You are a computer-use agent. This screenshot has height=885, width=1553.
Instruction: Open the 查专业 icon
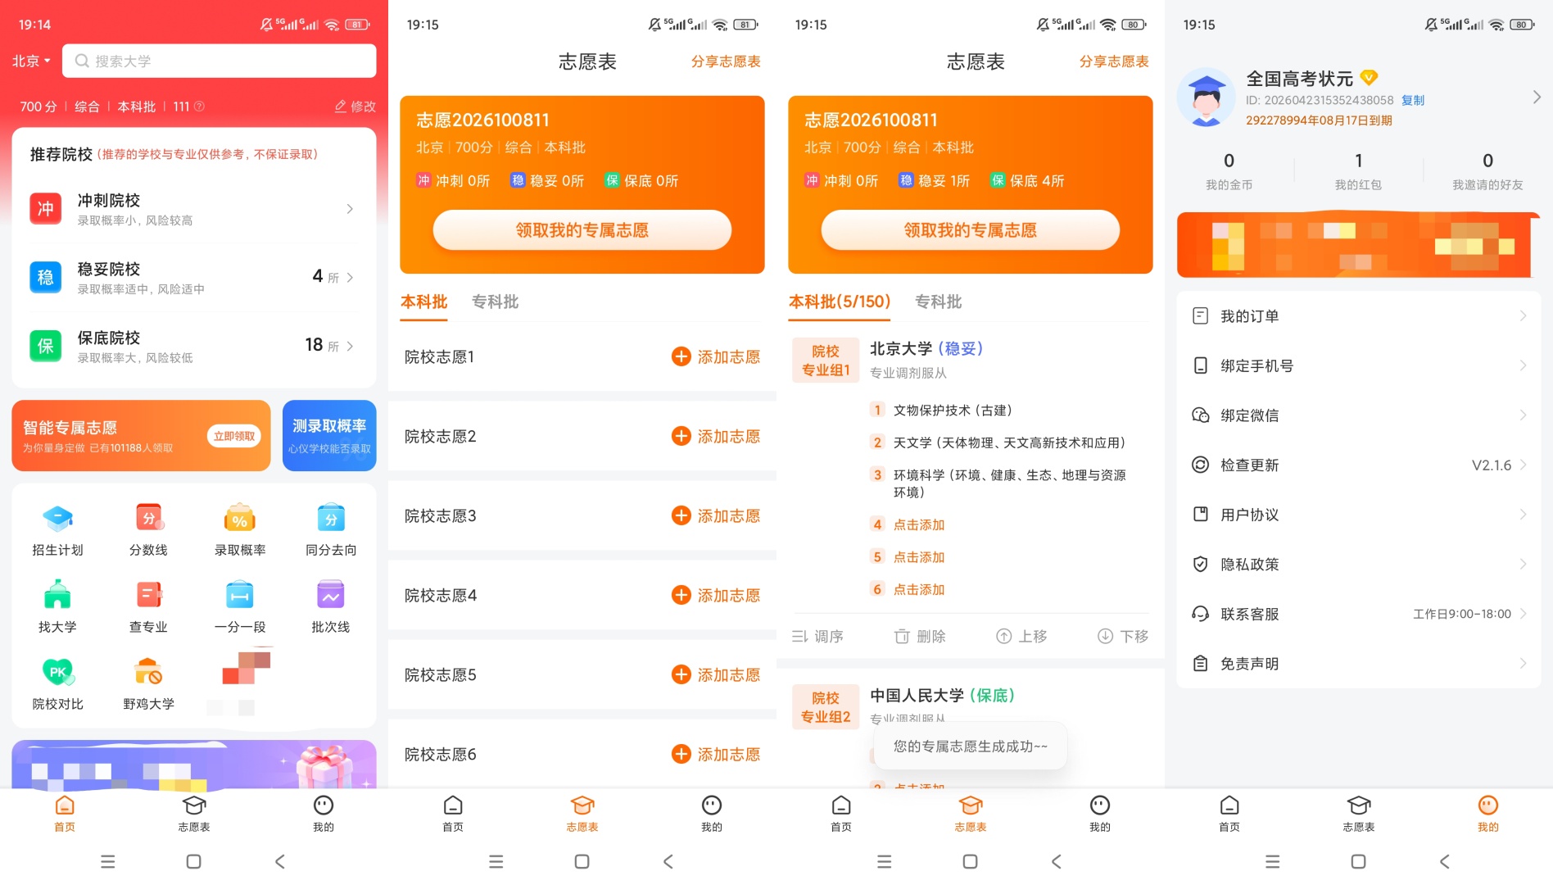tap(149, 595)
